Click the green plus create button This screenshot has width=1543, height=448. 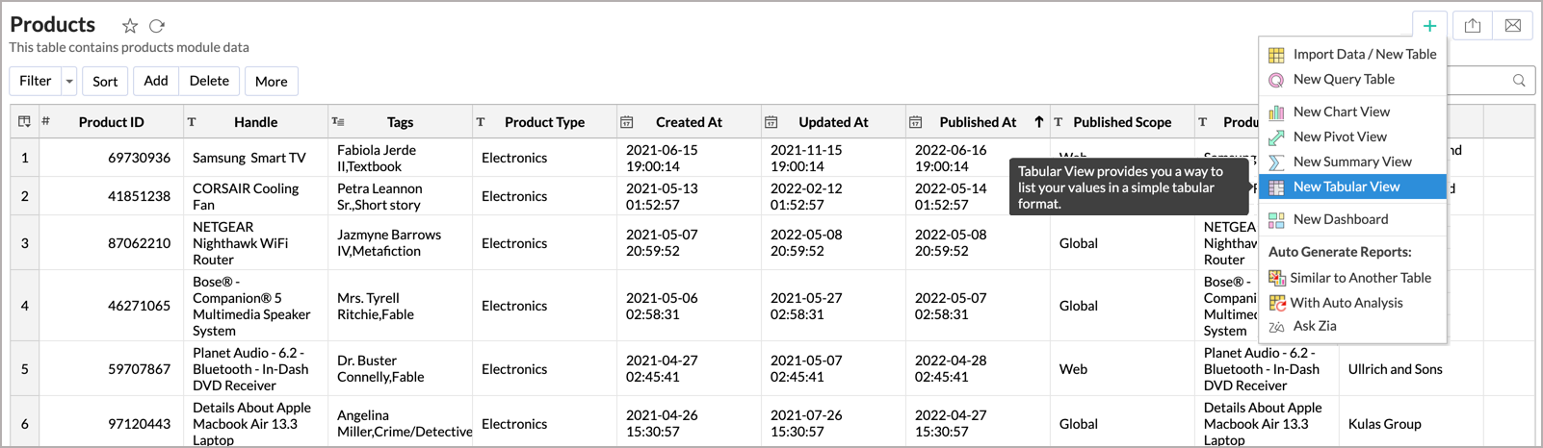click(x=1430, y=26)
